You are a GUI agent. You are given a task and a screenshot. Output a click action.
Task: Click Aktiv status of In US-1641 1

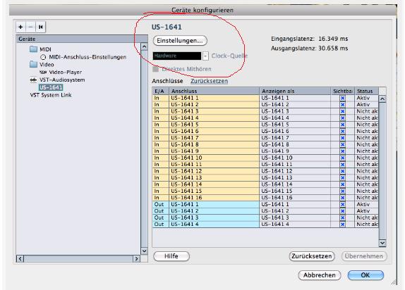pyautogui.click(x=366, y=98)
